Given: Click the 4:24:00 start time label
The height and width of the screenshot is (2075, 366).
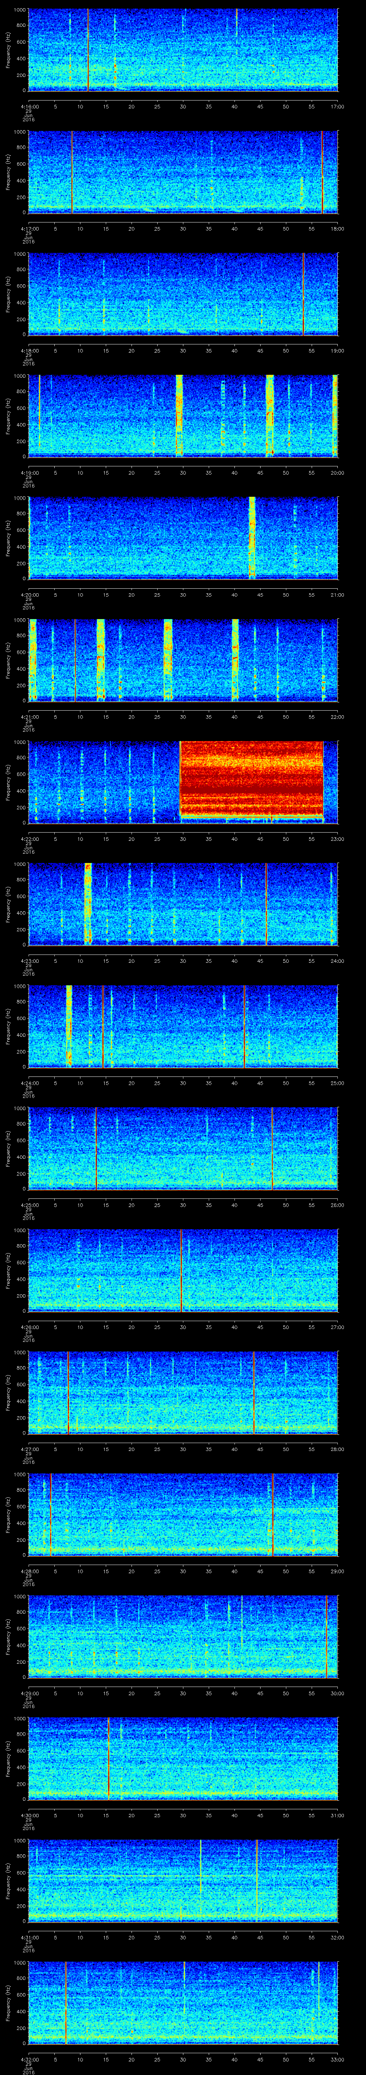Looking at the screenshot, I should pos(29,1083).
